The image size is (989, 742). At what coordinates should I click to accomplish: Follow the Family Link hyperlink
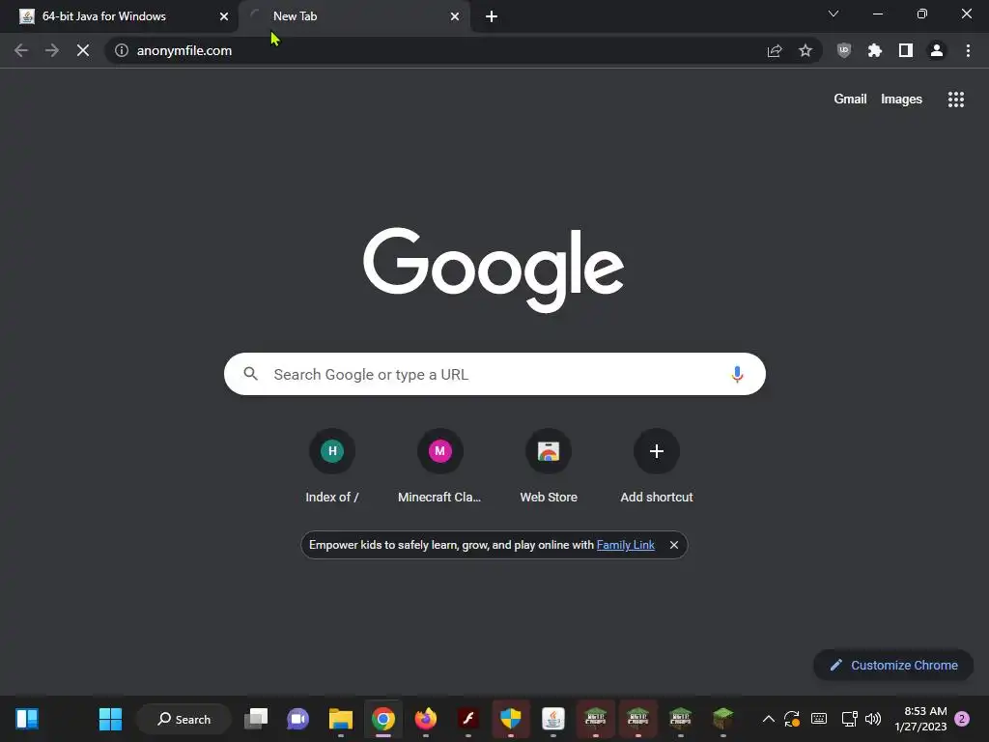click(626, 545)
